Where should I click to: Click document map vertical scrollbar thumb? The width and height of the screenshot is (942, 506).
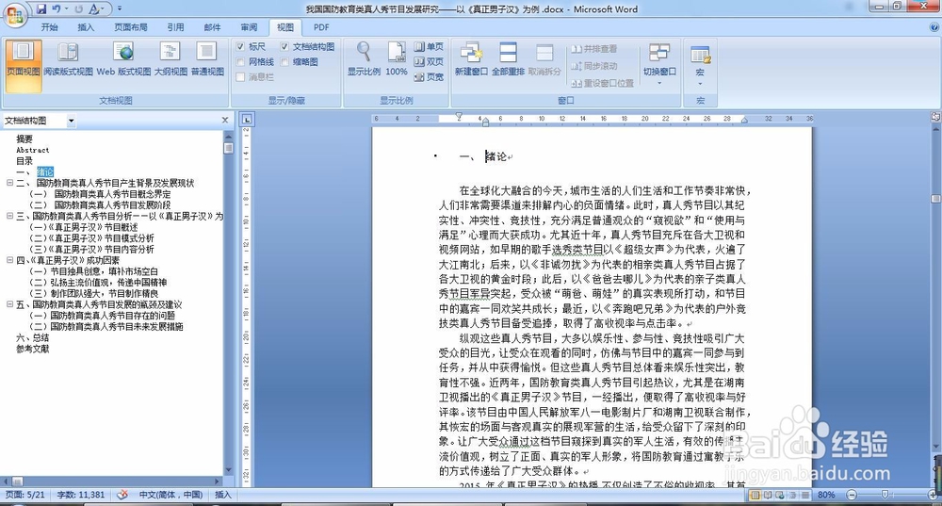pos(228,147)
